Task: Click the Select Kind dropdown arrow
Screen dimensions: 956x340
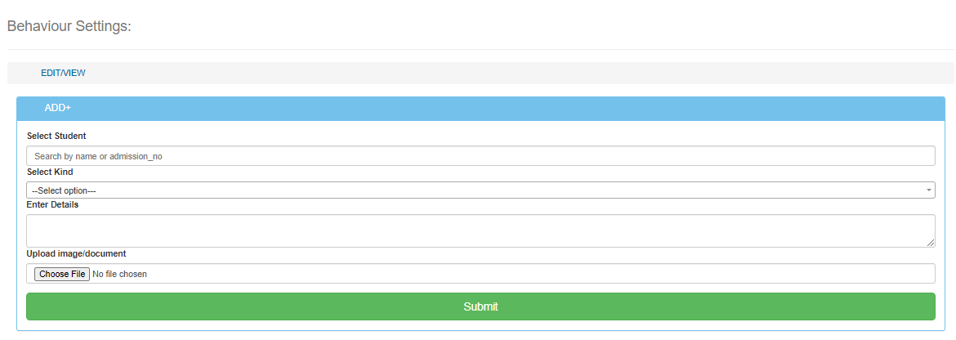Action: pos(929,190)
